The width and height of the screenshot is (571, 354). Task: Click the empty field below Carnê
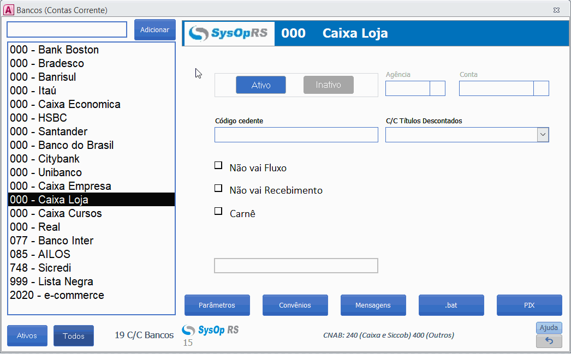tap(296, 266)
